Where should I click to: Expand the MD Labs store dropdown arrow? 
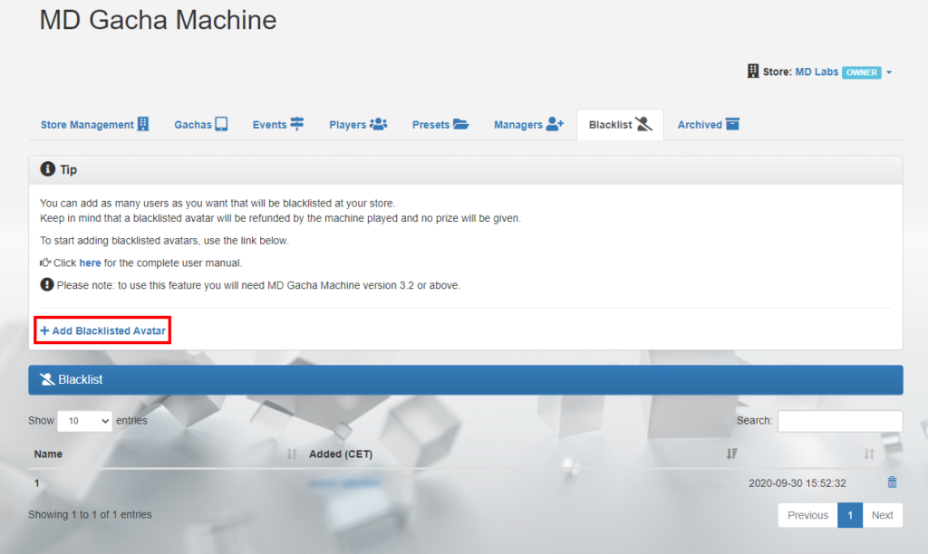click(889, 72)
